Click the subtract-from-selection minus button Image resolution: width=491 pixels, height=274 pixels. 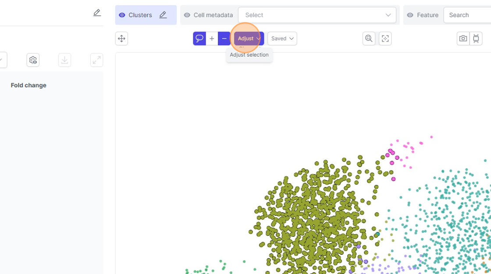[224, 39]
